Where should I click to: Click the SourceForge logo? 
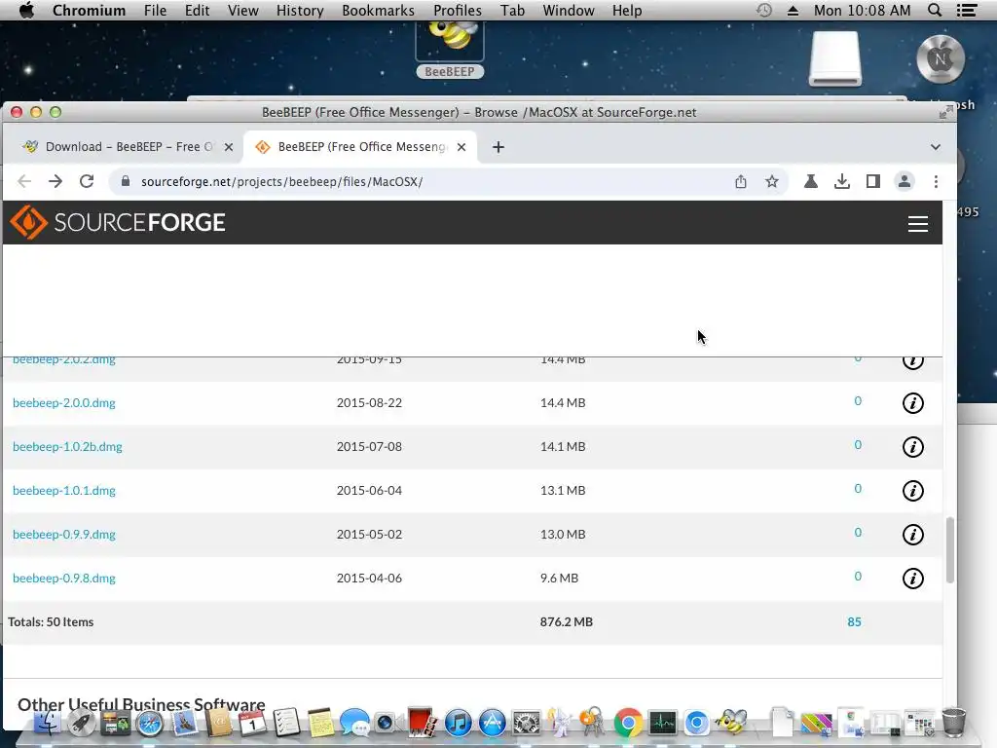118,222
